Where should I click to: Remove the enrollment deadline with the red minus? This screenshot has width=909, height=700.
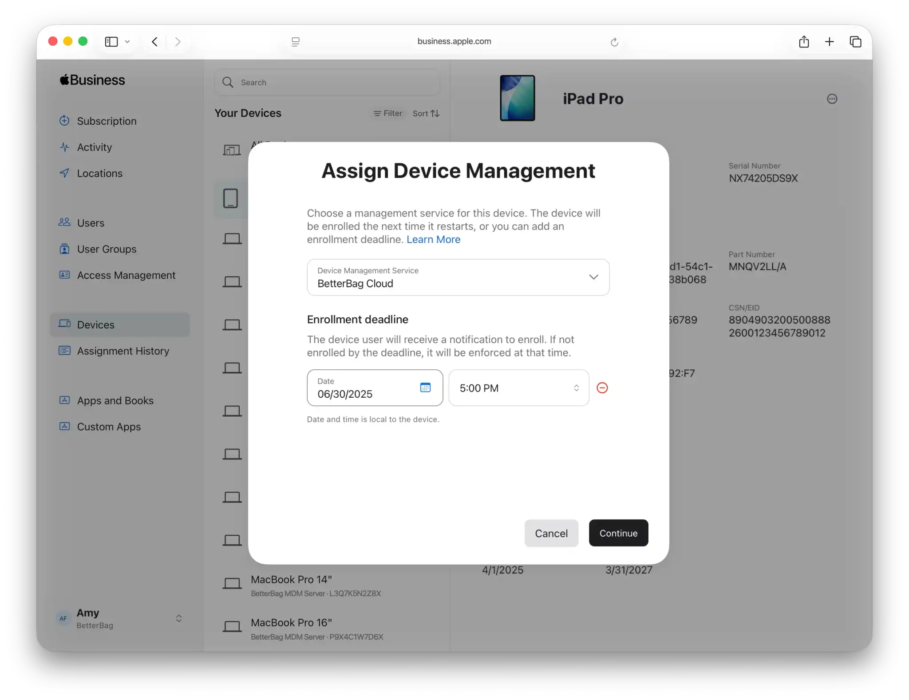(602, 388)
